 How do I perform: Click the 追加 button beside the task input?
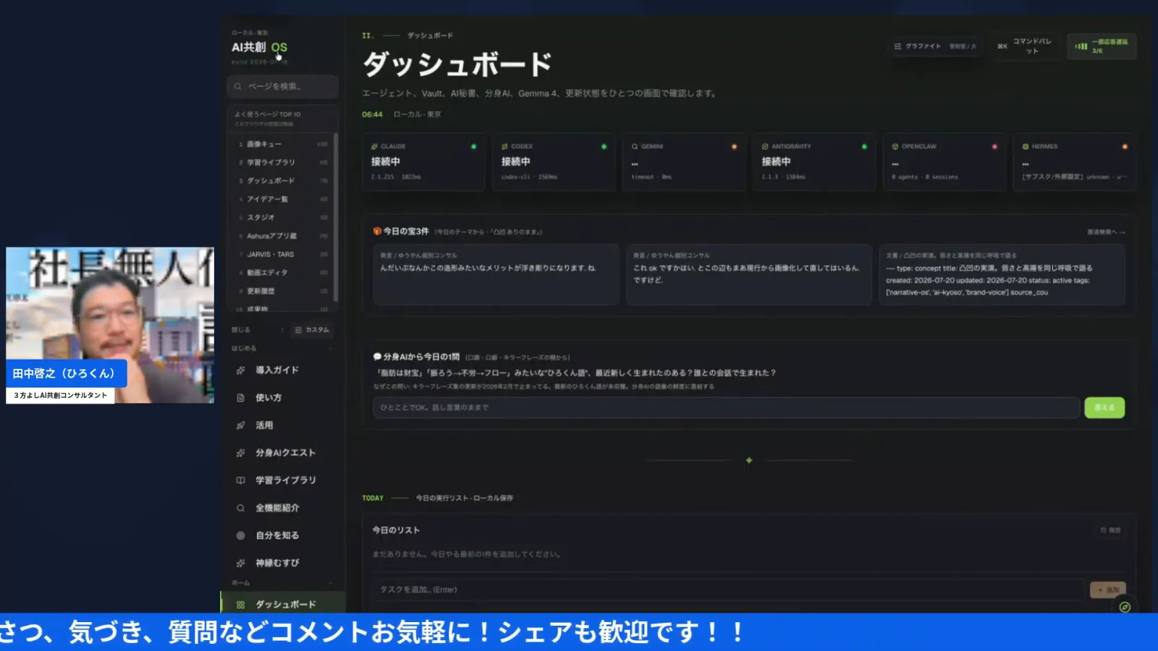[x=1108, y=590]
